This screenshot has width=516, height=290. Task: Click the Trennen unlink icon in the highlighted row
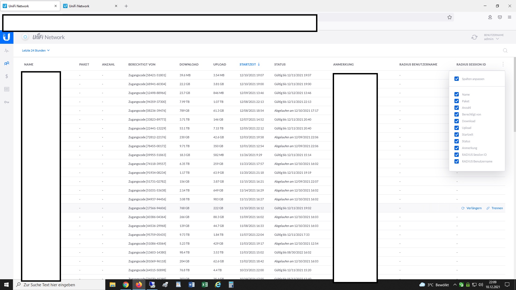pyautogui.click(x=488, y=208)
